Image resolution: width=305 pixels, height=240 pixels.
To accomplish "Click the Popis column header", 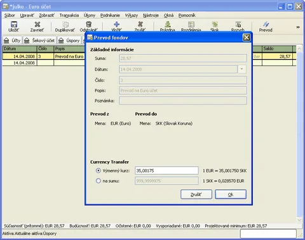I will pyautogui.click(x=69, y=48).
